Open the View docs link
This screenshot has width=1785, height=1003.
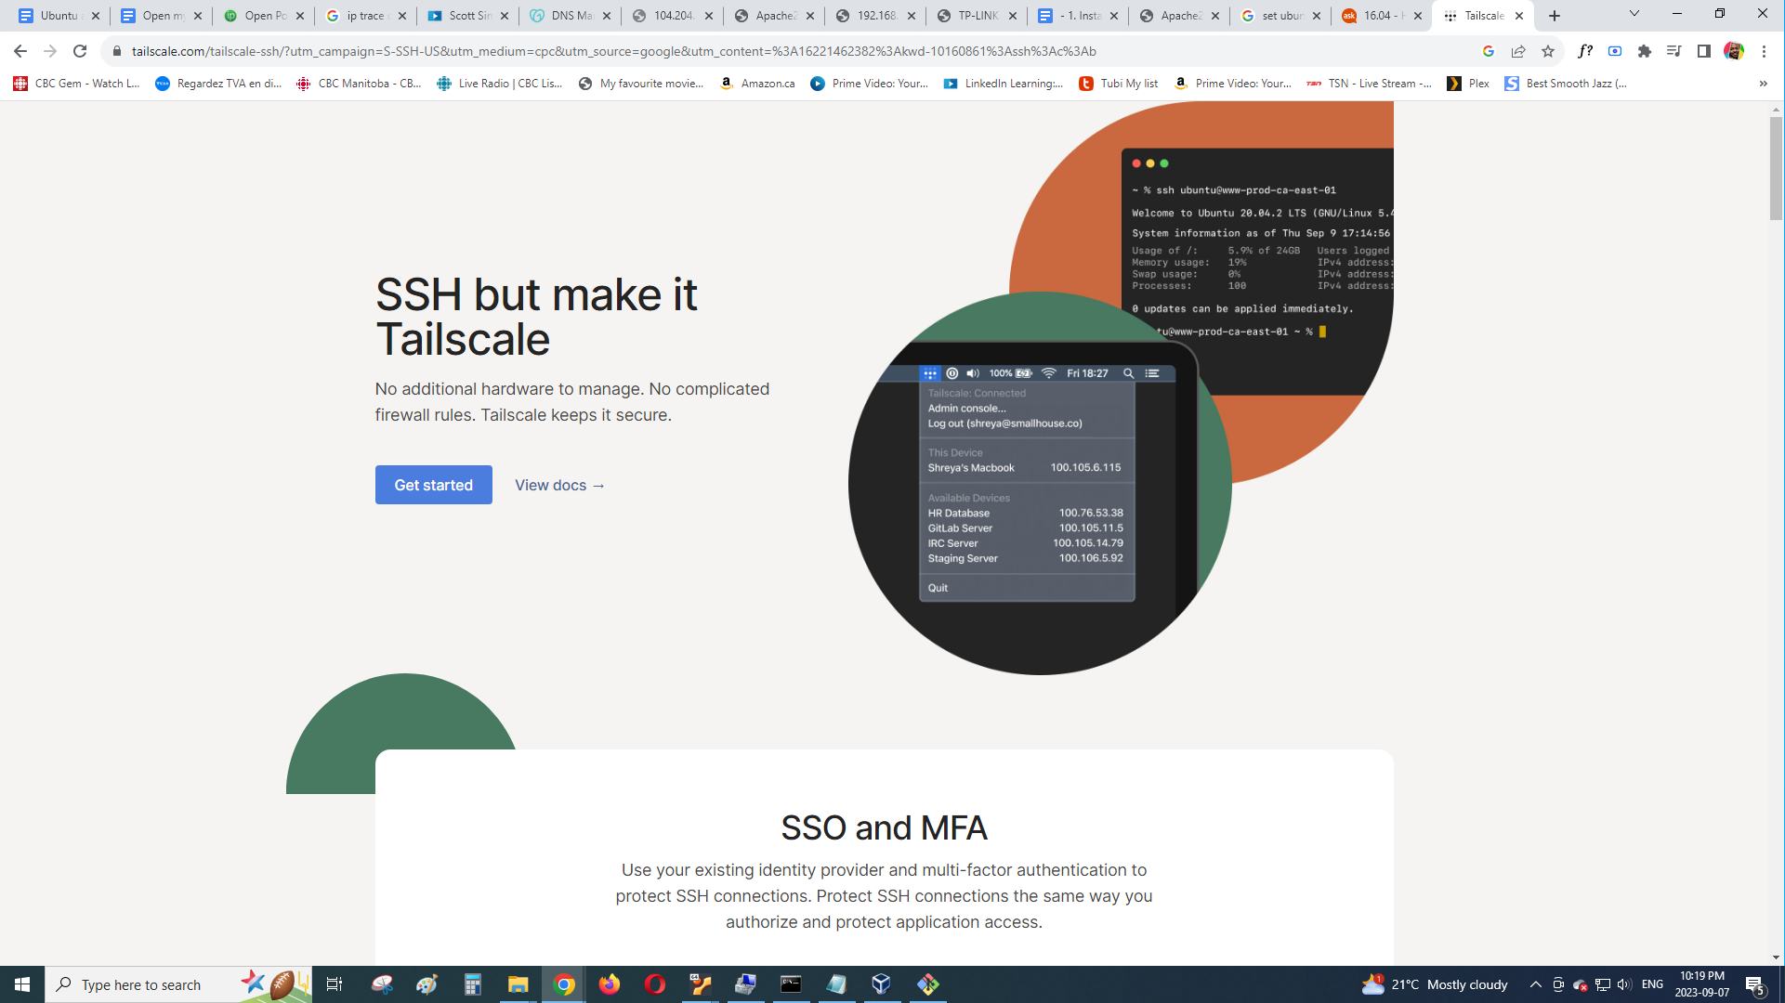tap(559, 485)
